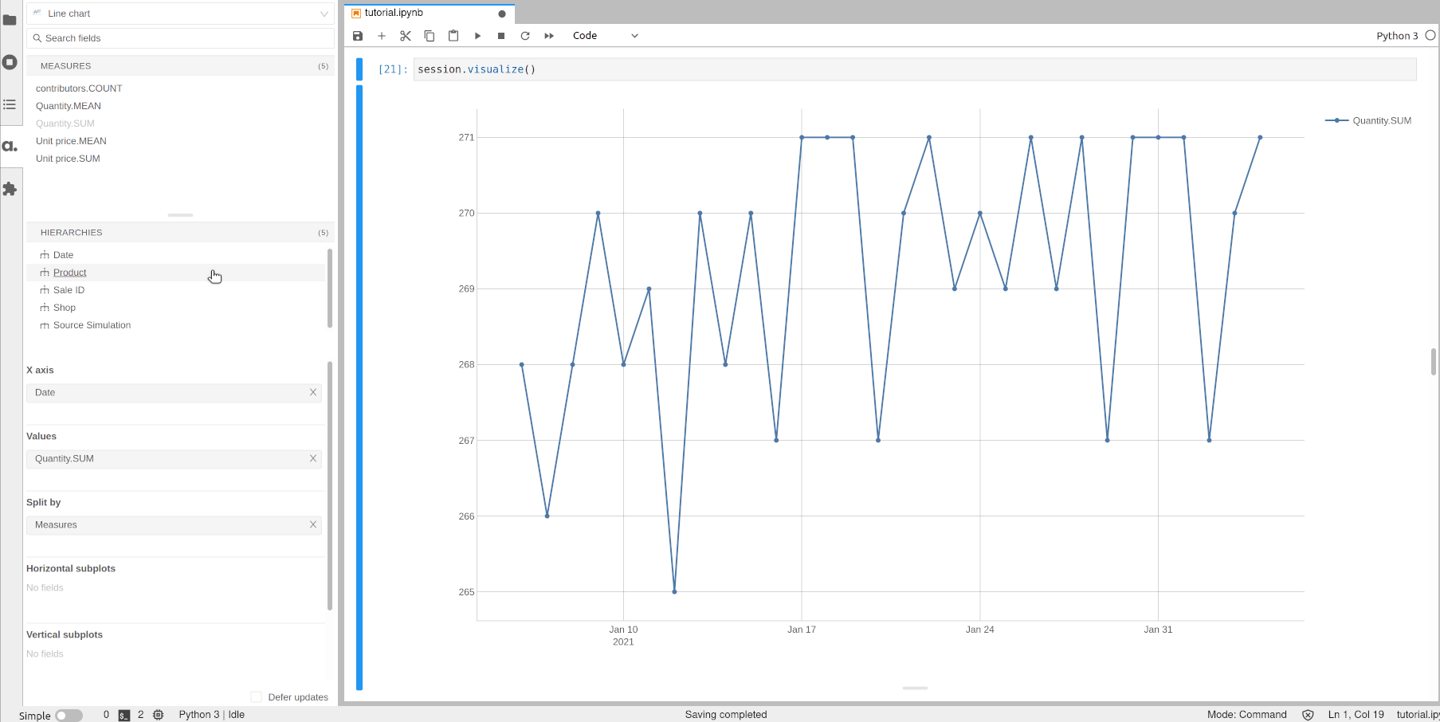Click the Saving completed status message
This screenshot has width=1440, height=722.
(726, 715)
